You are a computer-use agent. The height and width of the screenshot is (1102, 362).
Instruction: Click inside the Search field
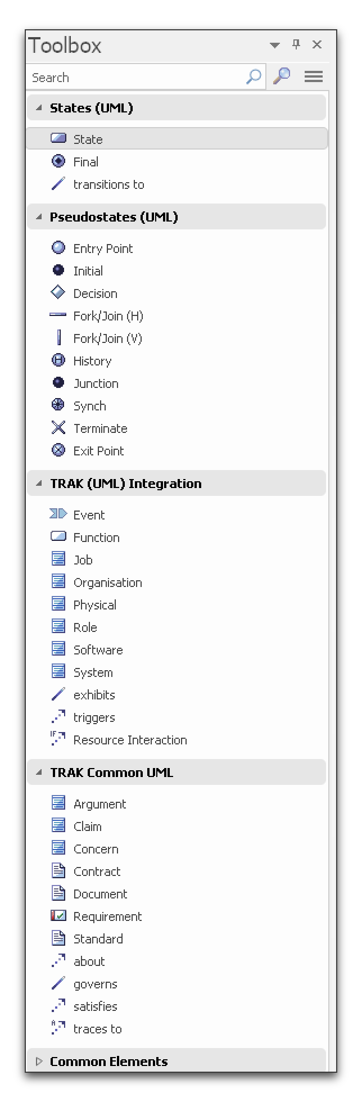[135, 77]
